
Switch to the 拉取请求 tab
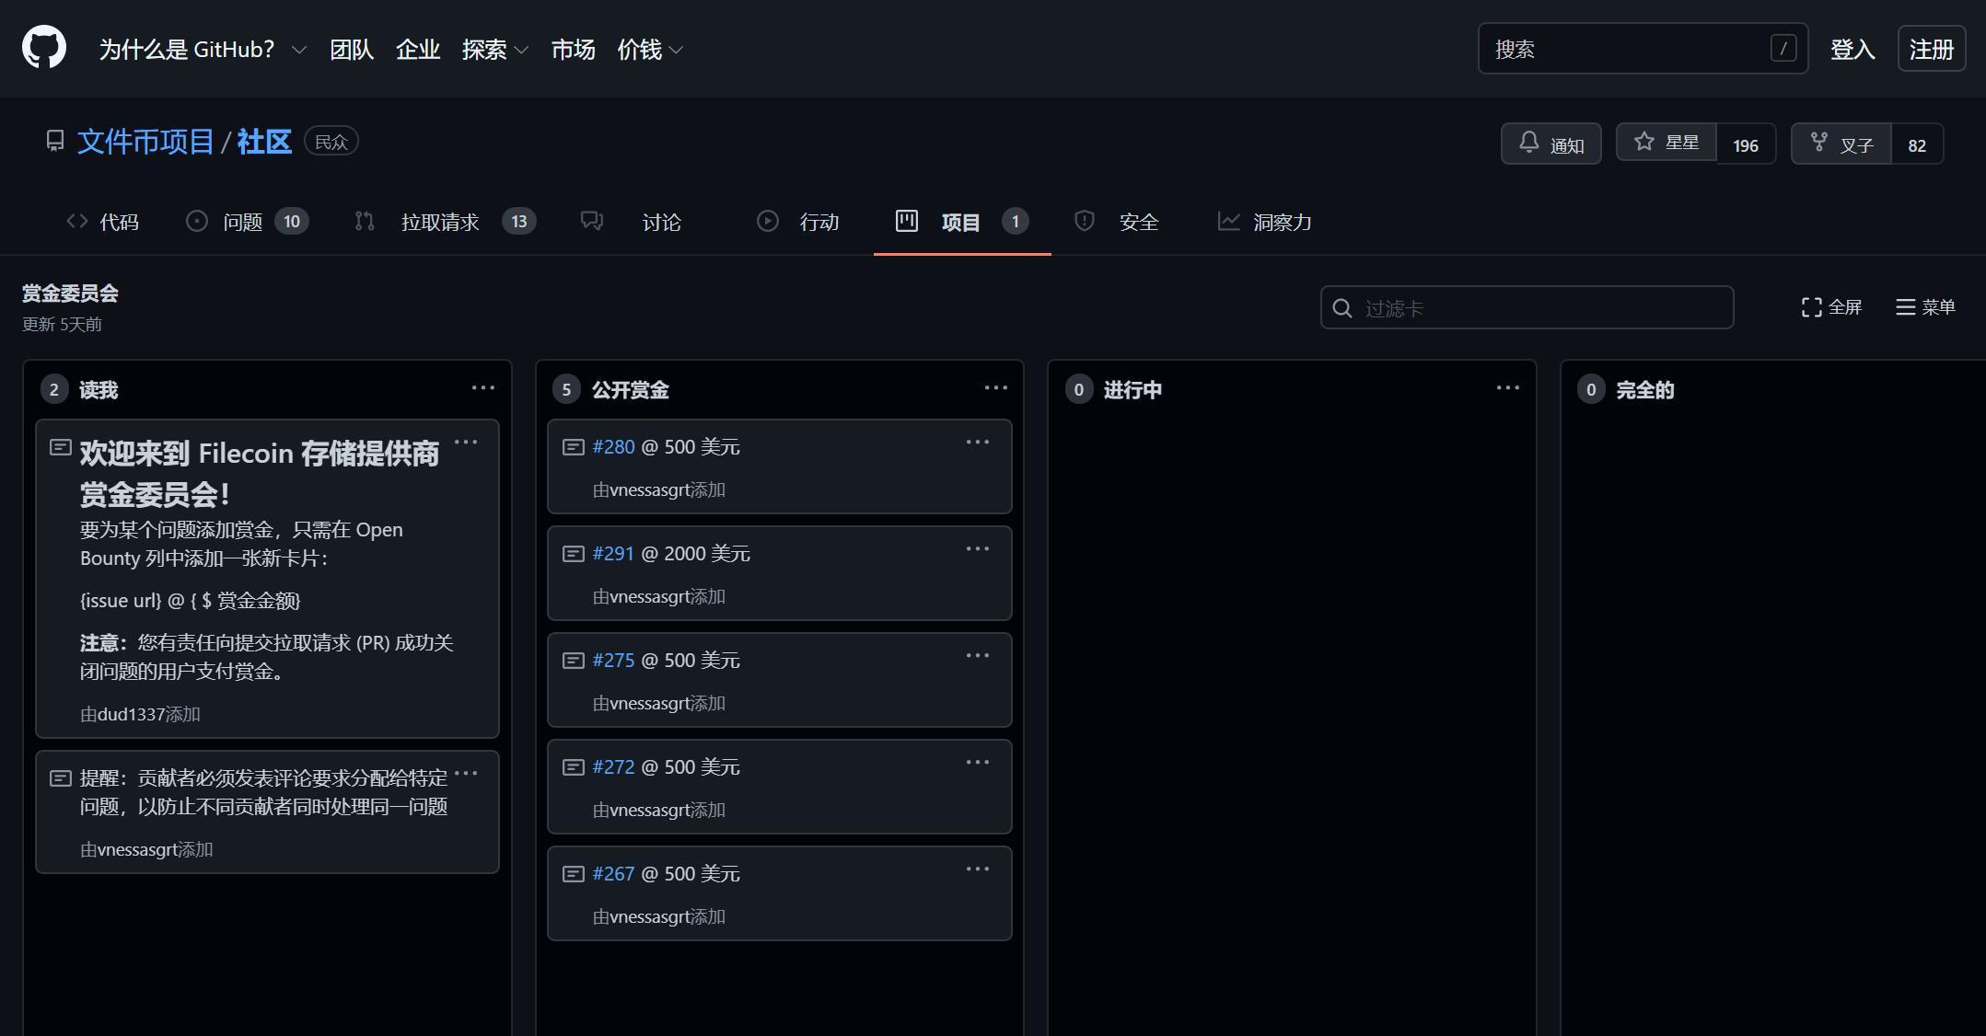440,221
